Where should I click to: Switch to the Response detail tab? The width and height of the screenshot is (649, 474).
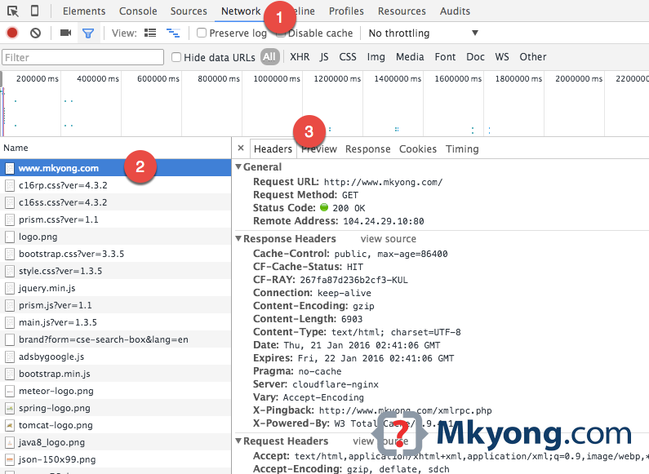367,149
